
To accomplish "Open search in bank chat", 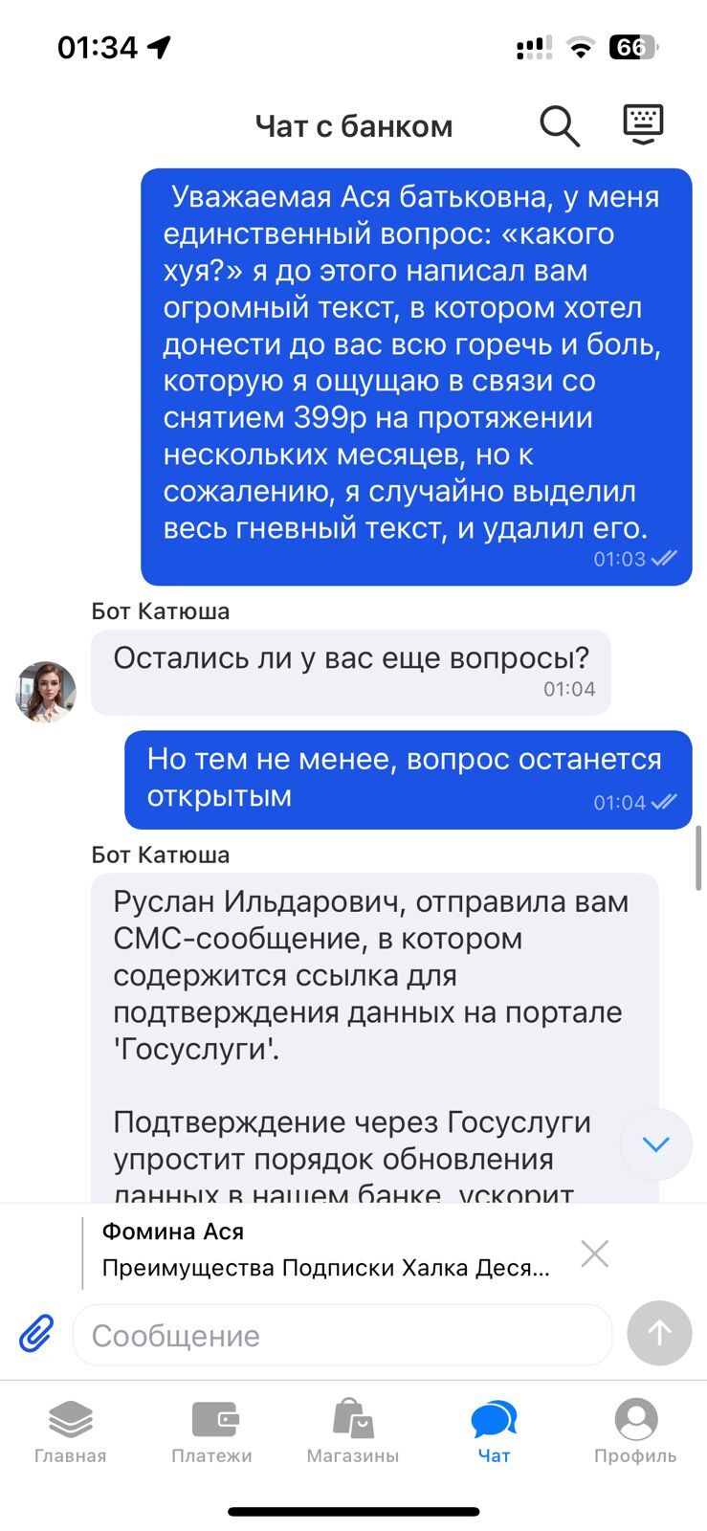I will tap(560, 125).
